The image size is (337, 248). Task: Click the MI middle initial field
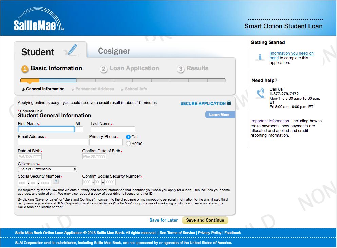[x=79, y=129]
